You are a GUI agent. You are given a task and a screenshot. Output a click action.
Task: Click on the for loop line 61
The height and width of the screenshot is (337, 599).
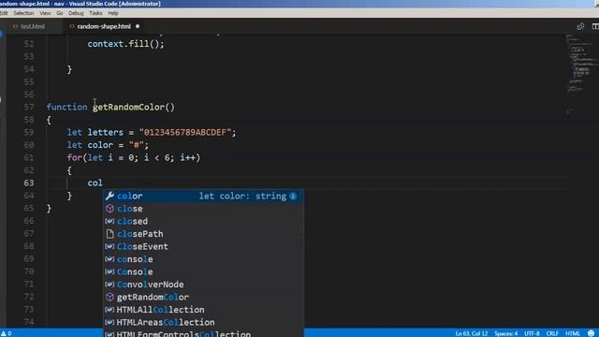133,157
